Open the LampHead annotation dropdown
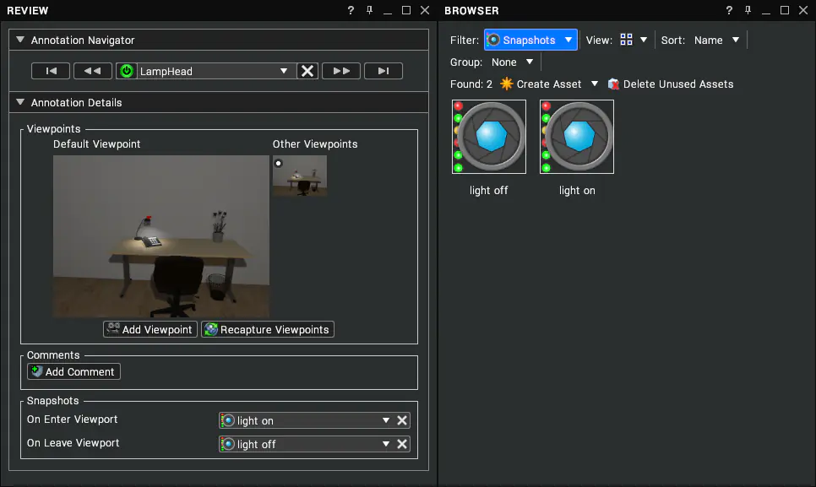Screen dimensions: 816x487 (283, 71)
